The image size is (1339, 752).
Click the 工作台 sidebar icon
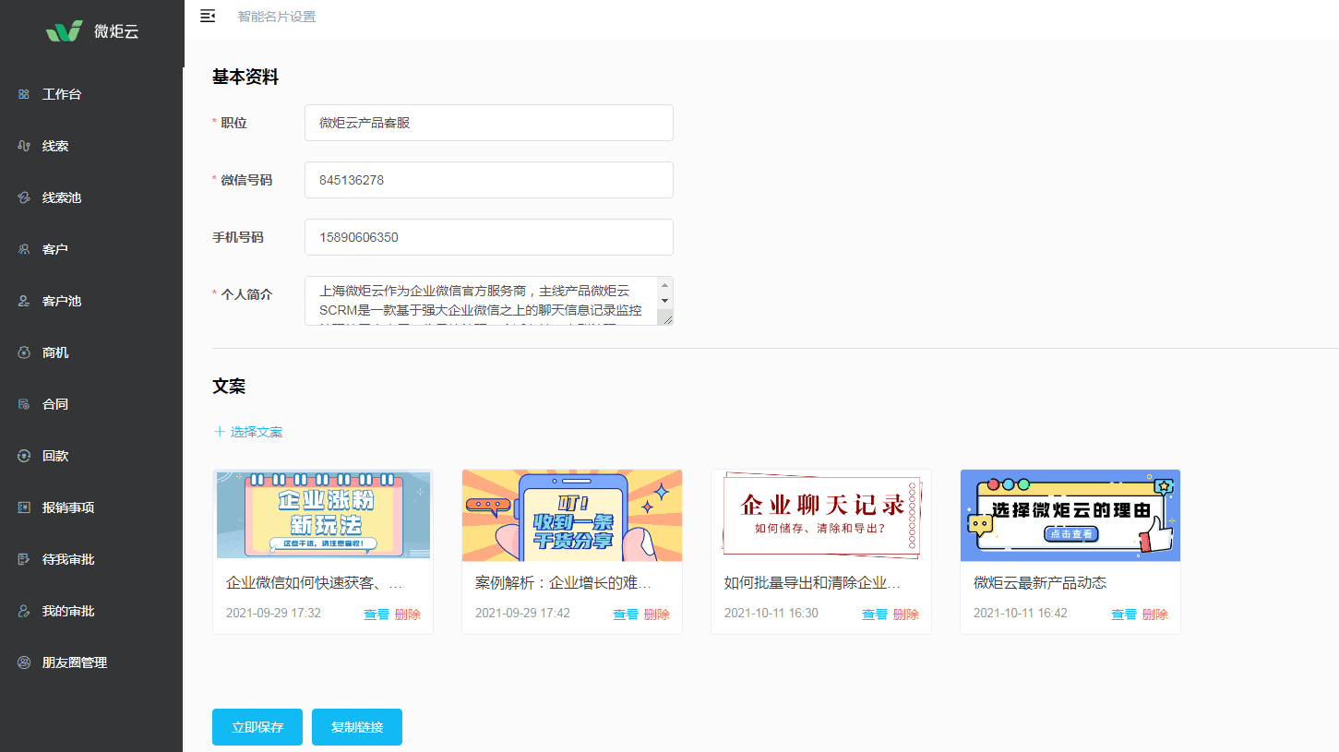[x=23, y=94]
